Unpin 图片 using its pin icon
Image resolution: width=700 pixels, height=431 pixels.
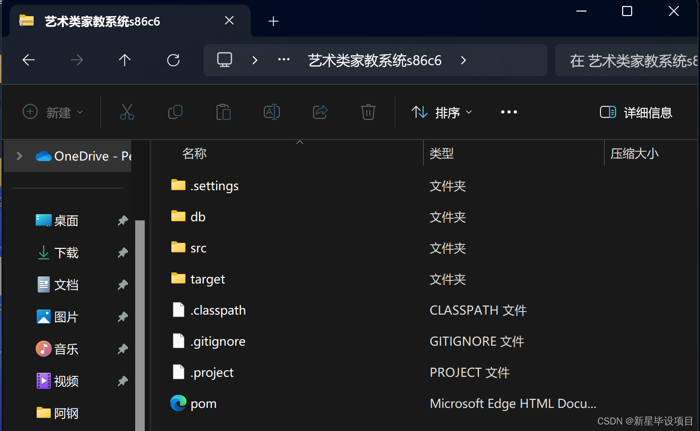[123, 317]
